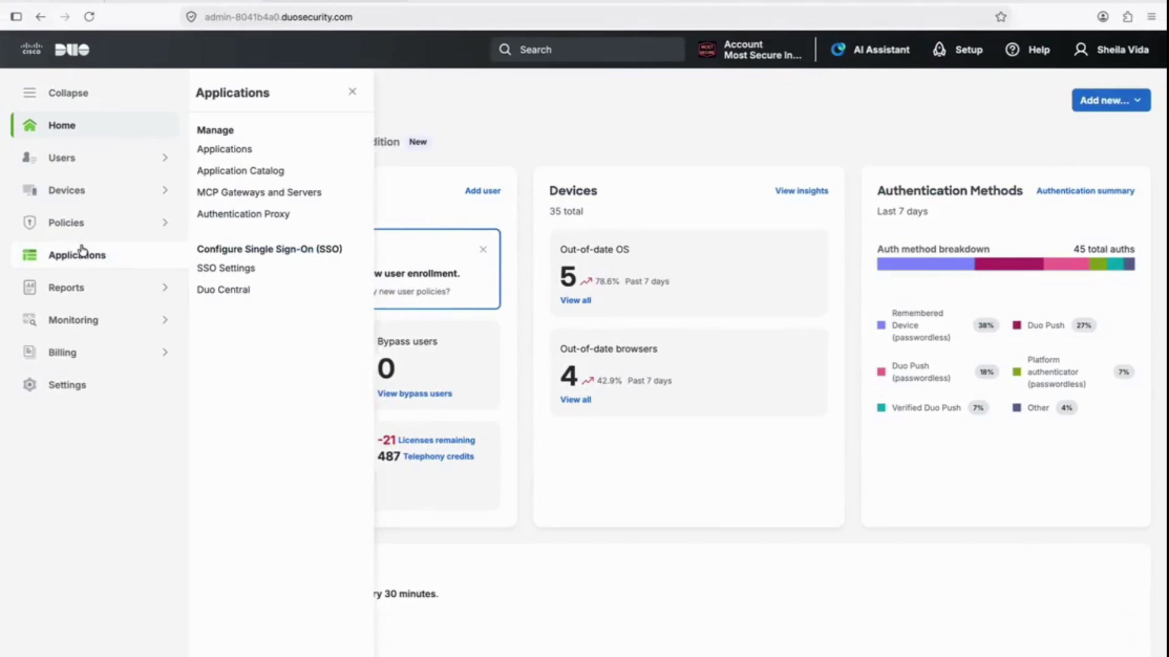Click the Devices sidebar icon

click(29, 190)
